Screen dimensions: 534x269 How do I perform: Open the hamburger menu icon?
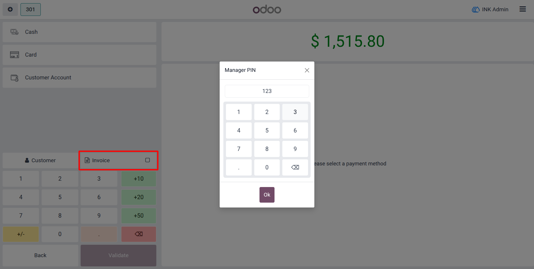pos(522,9)
